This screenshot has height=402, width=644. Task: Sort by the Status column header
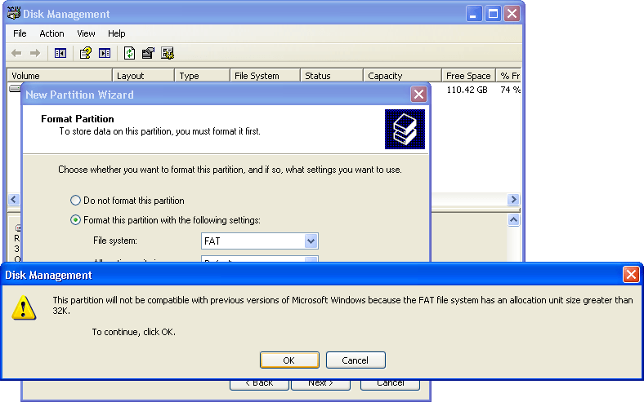click(x=332, y=76)
